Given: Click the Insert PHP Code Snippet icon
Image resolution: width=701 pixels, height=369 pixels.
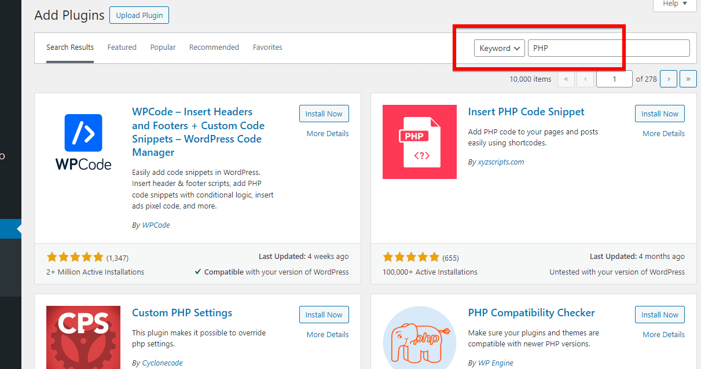Looking at the screenshot, I should 419,142.
